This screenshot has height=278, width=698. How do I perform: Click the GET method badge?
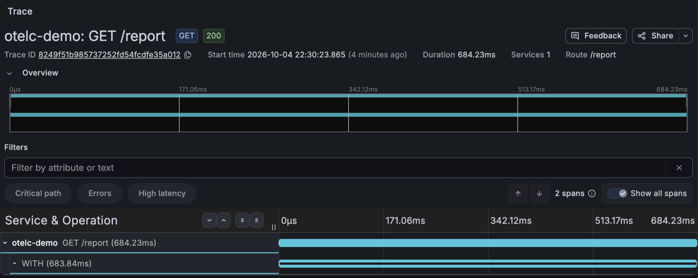coord(187,36)
